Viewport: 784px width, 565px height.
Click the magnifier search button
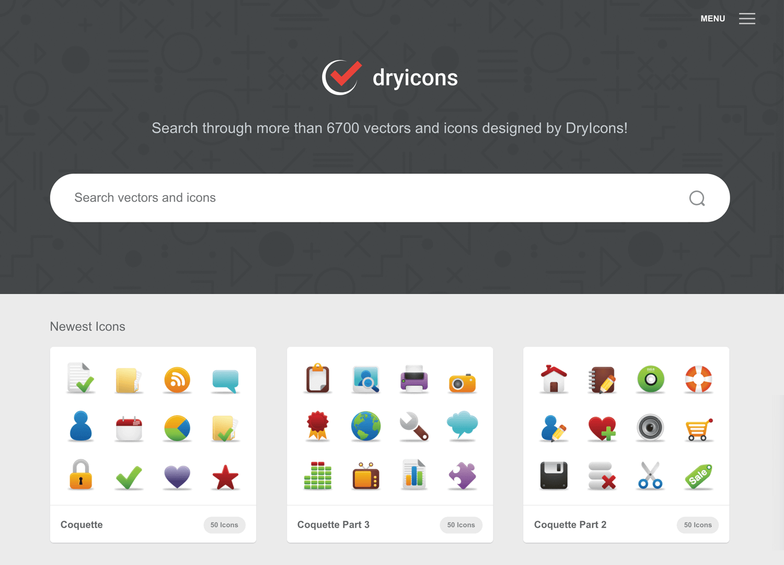[x=697, y=198]
